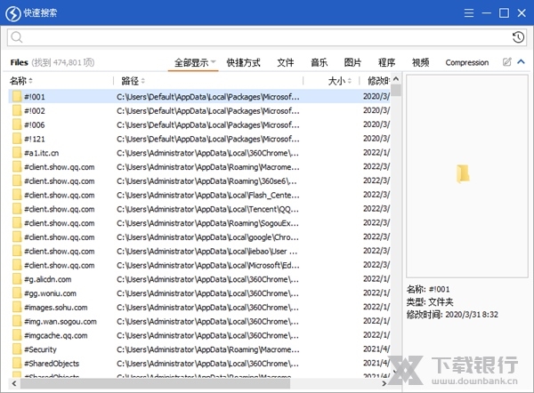Click folder icon of #g.alicdn.com row
Image resolution: width=534 pixels, height=393 pixels.
[x=17, y=279]
